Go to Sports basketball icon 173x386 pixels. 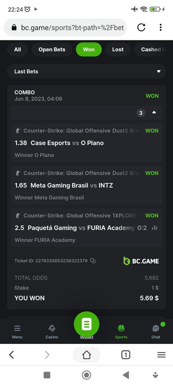coord(121,328)
